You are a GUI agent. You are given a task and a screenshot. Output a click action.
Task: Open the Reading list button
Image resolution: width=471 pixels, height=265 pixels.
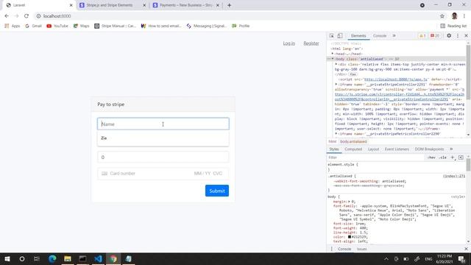453,26
